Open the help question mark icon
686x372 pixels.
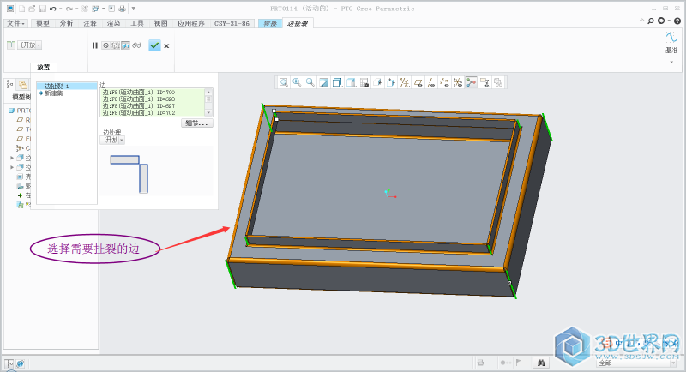pyautogui.click(x=677, y=21)
